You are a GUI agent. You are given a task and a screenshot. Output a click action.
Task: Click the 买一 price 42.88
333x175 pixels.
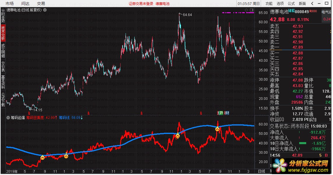click(298, 53)
